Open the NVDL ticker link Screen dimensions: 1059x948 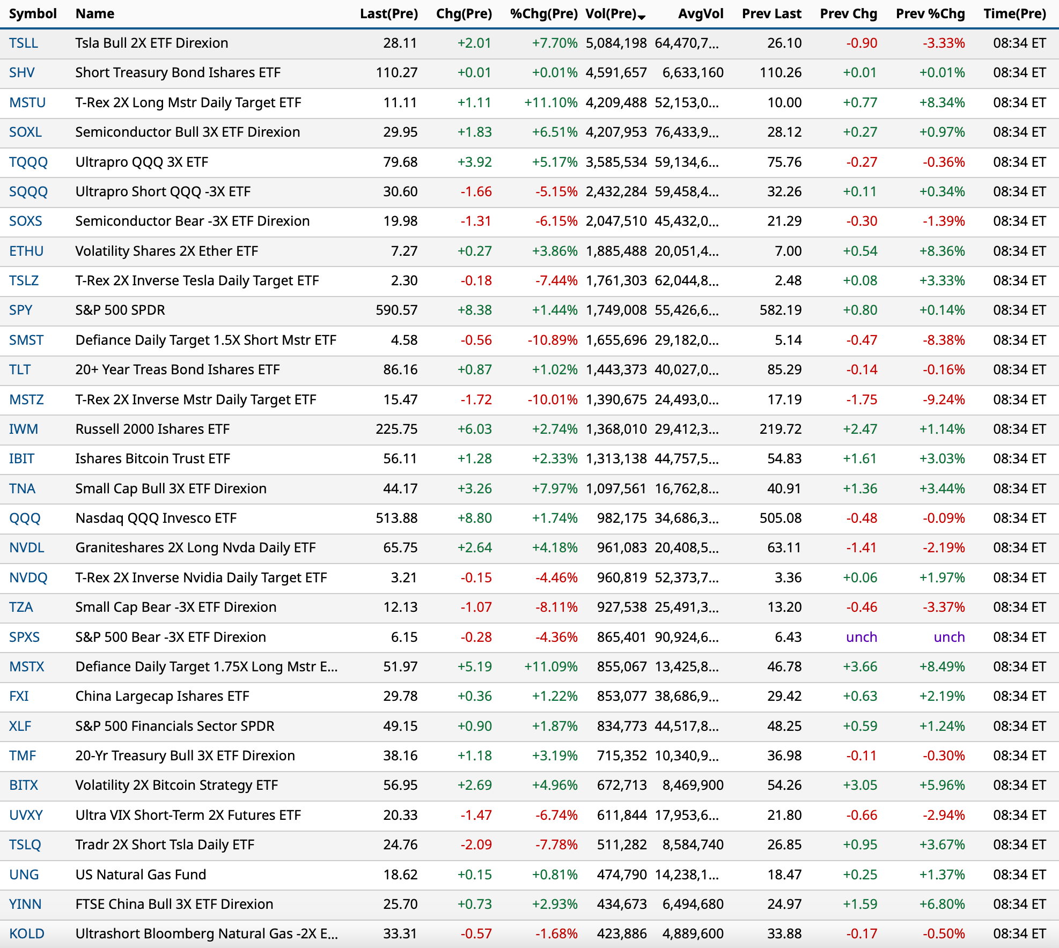[x=27, y=547]
